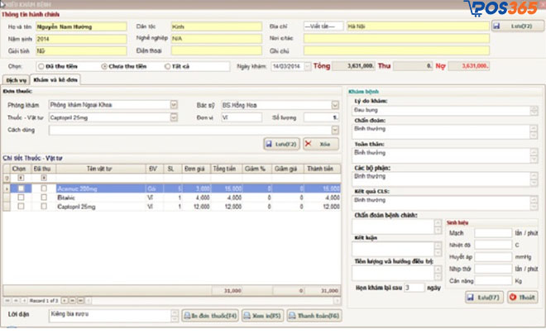
Task: Select the Tất cả radio option
Action: [169, 64]
